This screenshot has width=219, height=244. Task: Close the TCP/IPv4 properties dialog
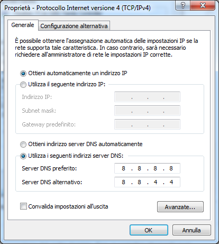pyautogui.click(x=203, y=5)
